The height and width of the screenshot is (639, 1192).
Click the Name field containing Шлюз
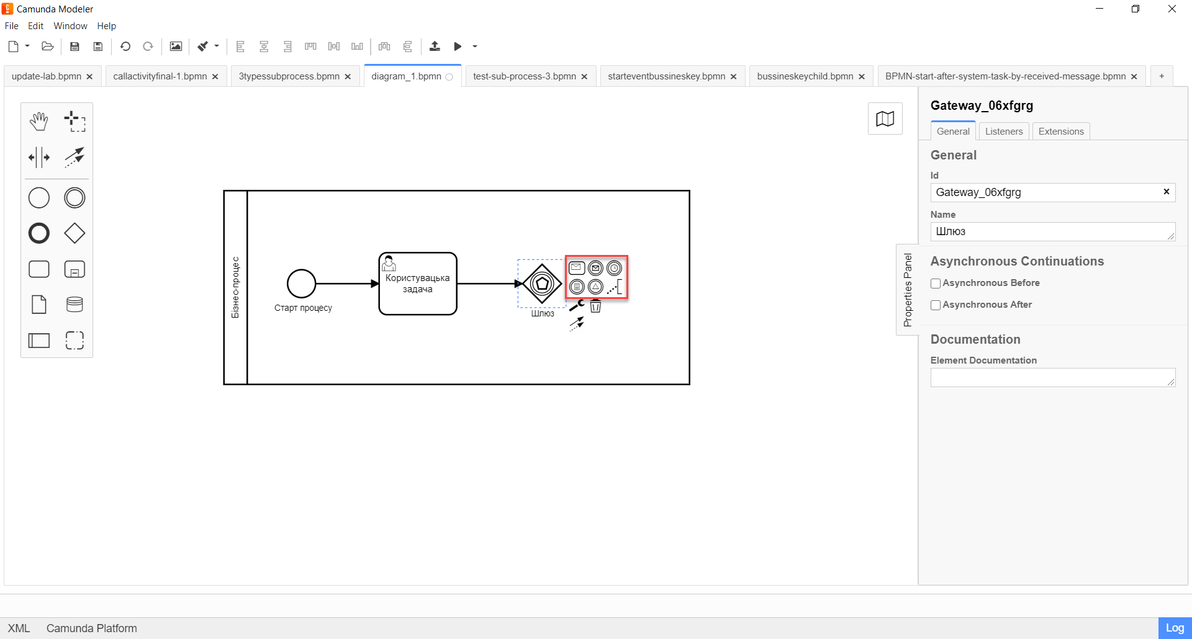[1049, 231]
